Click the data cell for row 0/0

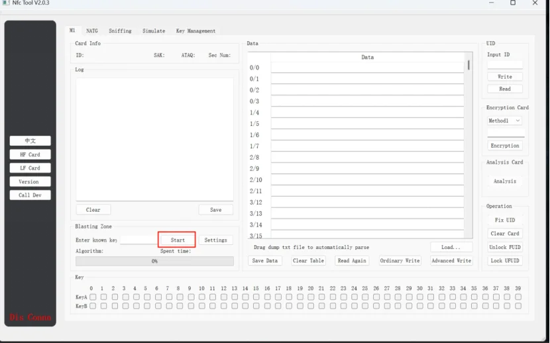coord(367,68)
